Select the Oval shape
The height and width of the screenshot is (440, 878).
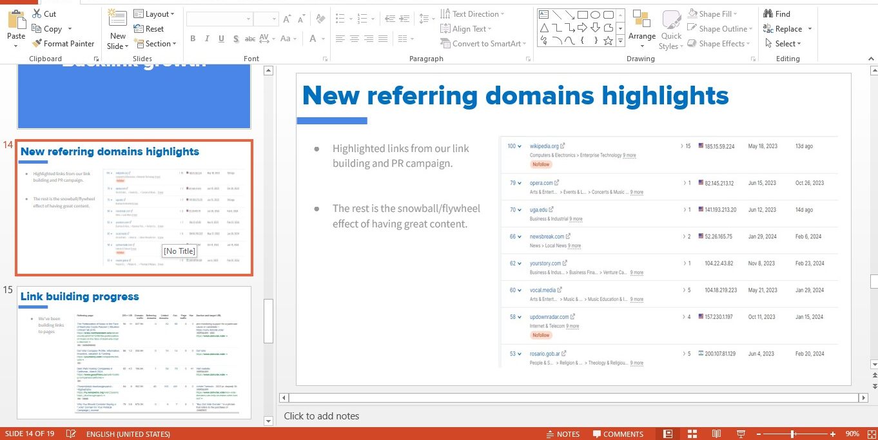596,14
